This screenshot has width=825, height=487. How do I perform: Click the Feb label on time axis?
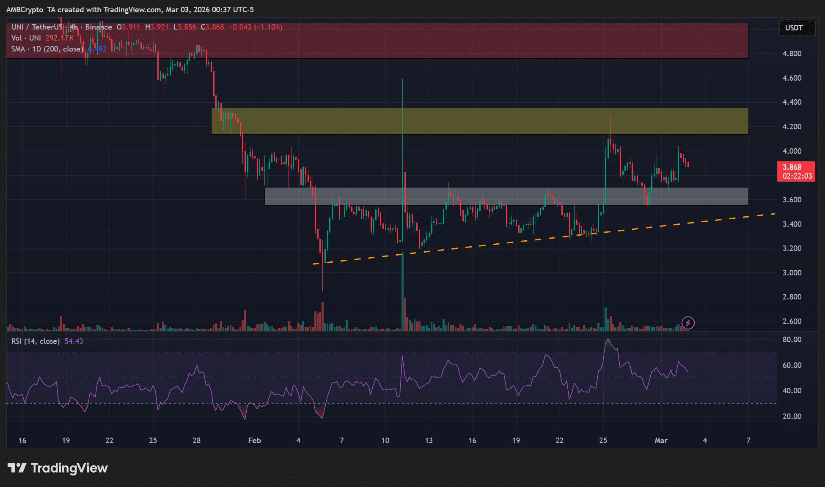(x=254, y=441)
